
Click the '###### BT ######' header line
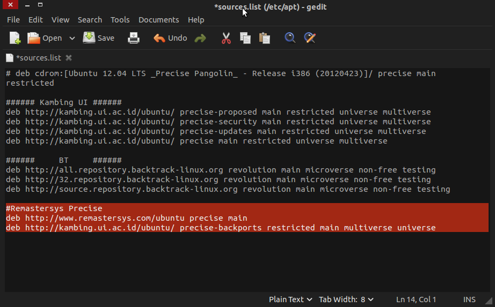click(64, 160)
